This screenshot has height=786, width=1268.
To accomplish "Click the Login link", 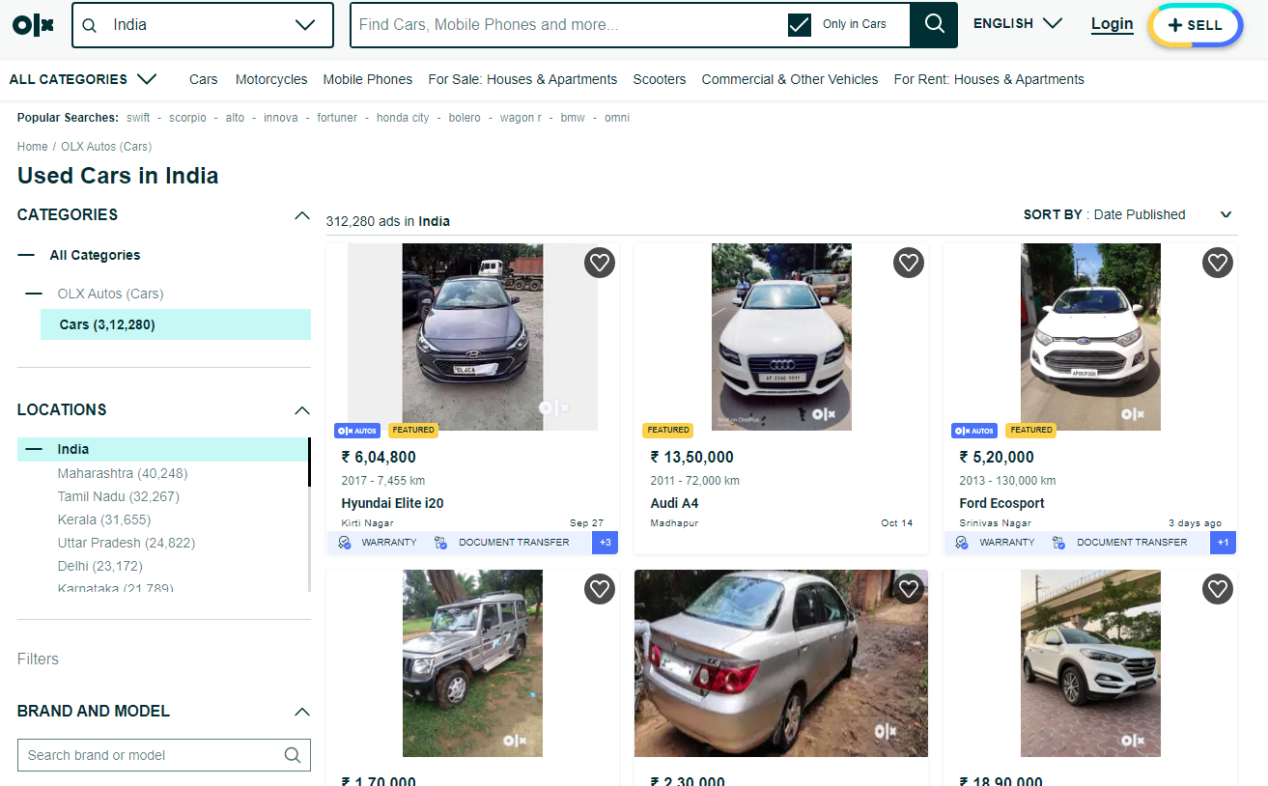I will [x=1112, y=24].
